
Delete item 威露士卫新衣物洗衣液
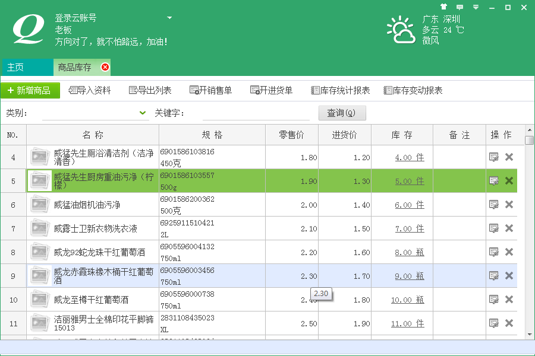coord(509,228)
